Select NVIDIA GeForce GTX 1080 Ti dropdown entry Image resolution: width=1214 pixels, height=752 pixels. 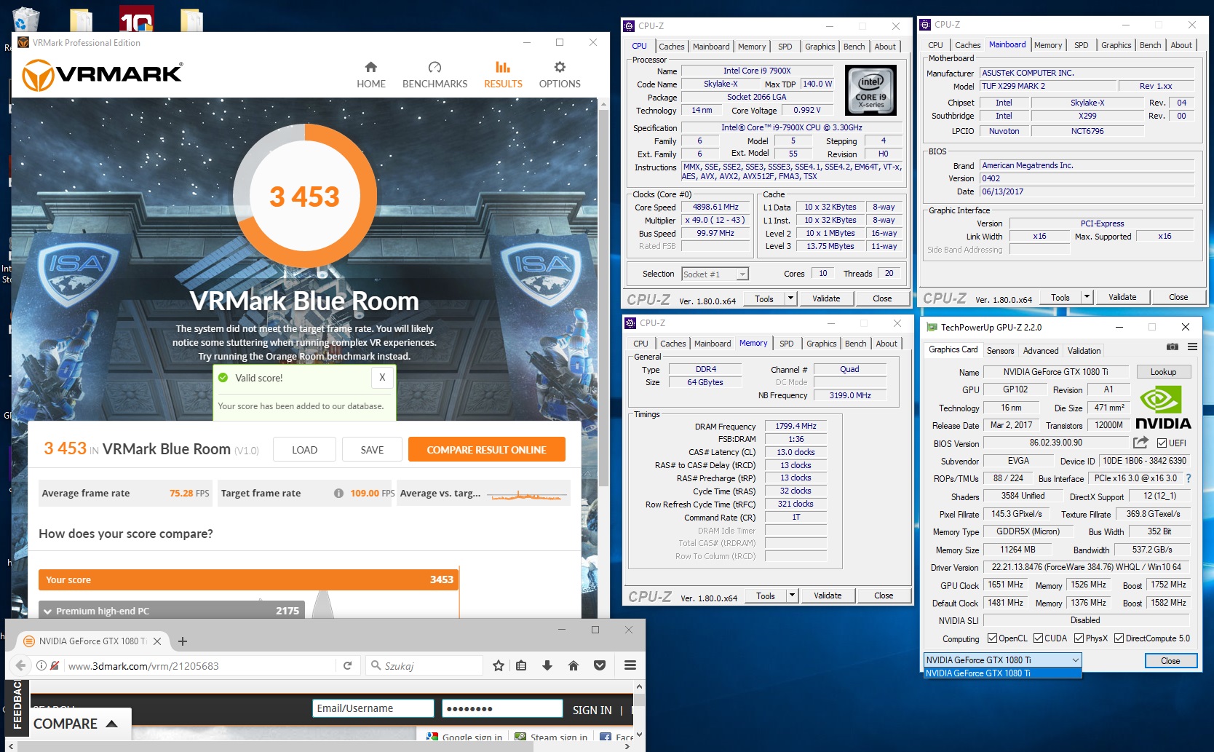point(1002,673)
